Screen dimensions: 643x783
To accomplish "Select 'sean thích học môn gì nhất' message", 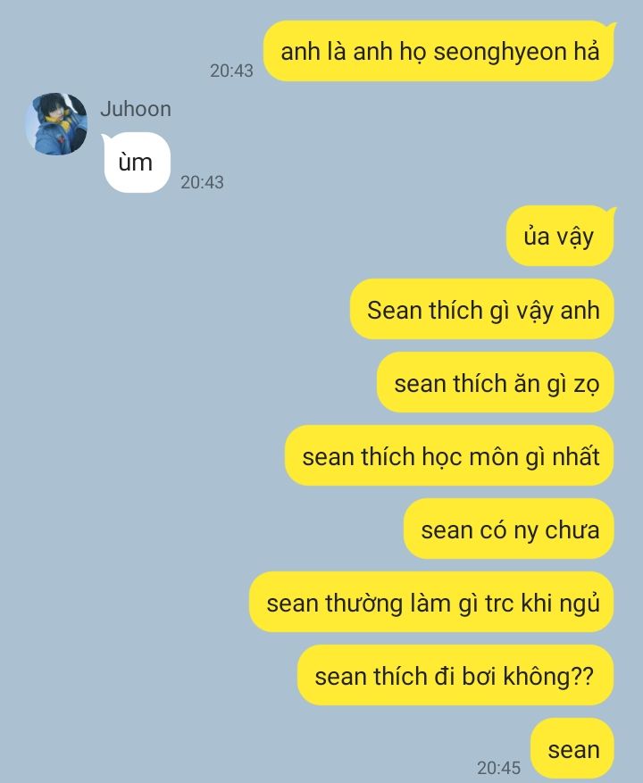I will coord(449,455).
